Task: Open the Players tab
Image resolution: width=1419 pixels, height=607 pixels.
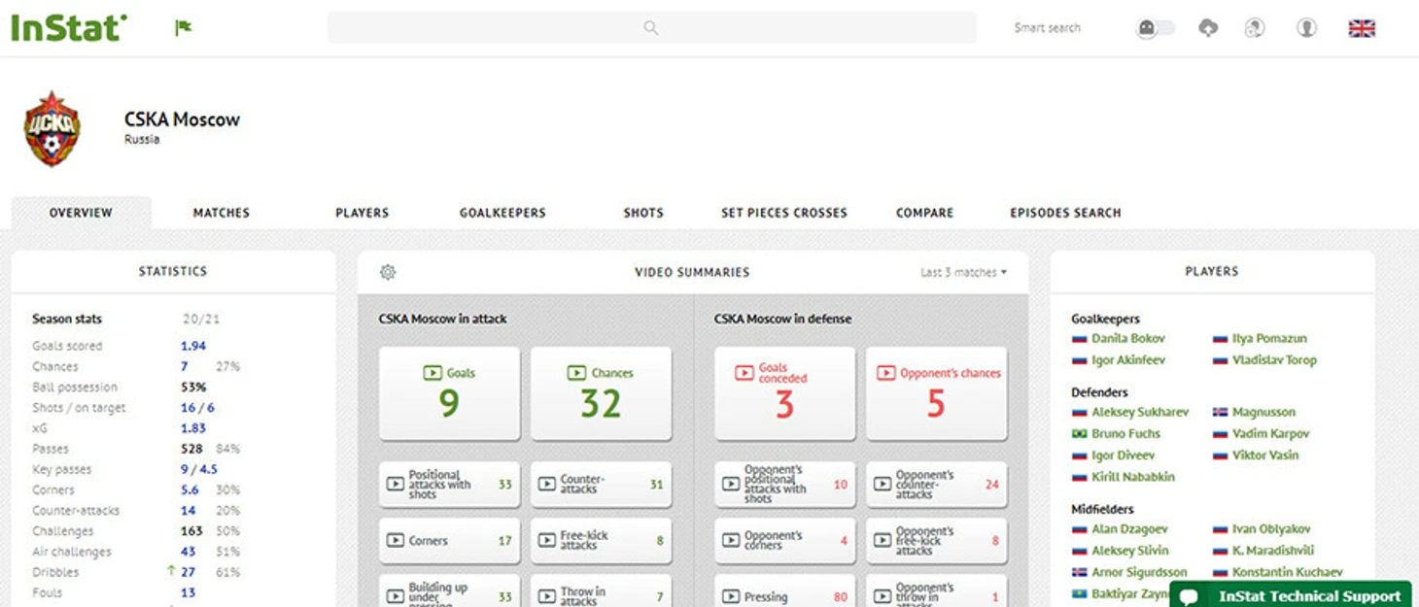Action: [x=363, y=213]
